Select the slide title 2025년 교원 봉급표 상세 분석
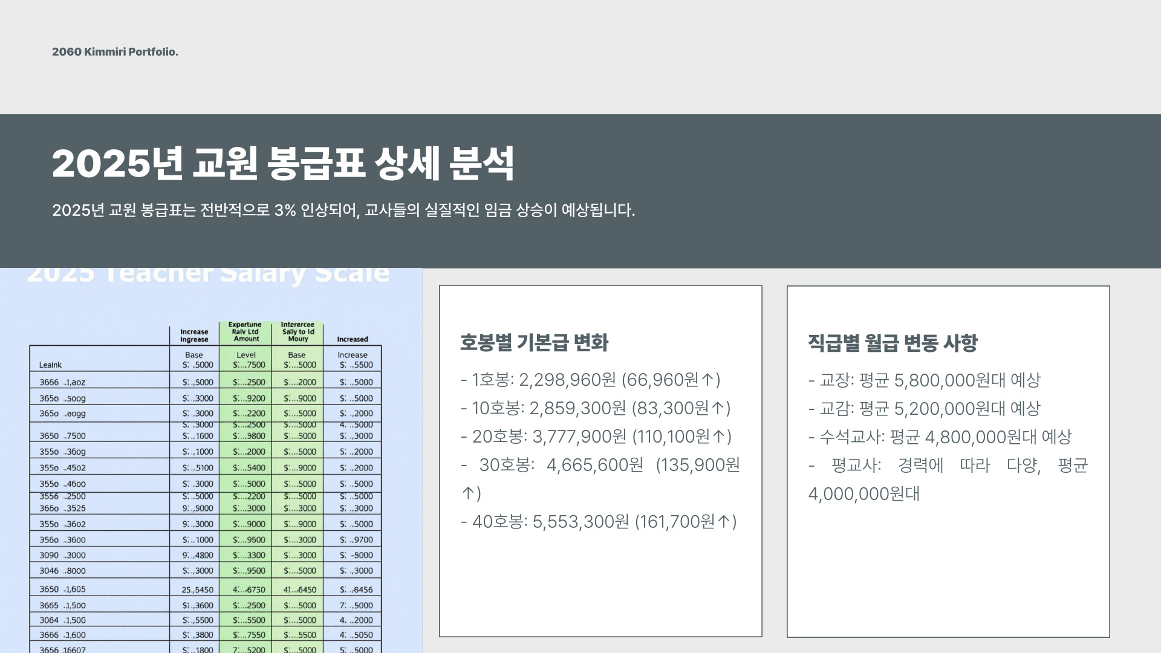1161x653 pixels. 282,164
